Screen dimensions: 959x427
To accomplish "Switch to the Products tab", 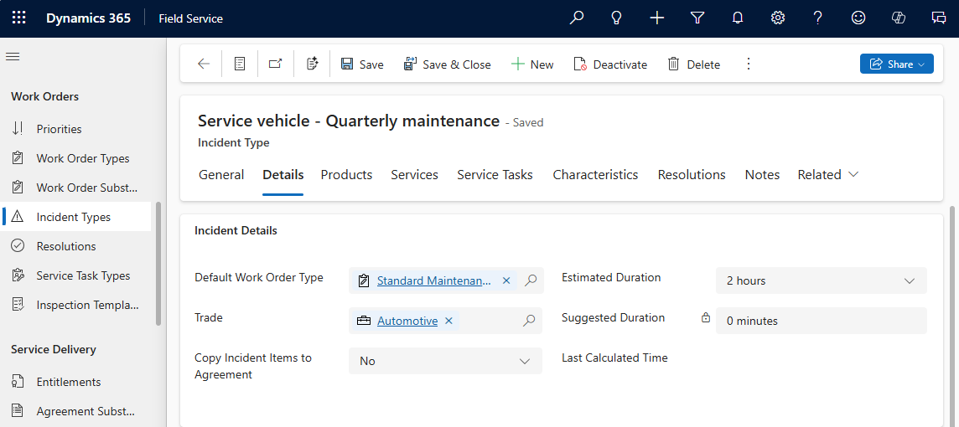I will [346, 175].
